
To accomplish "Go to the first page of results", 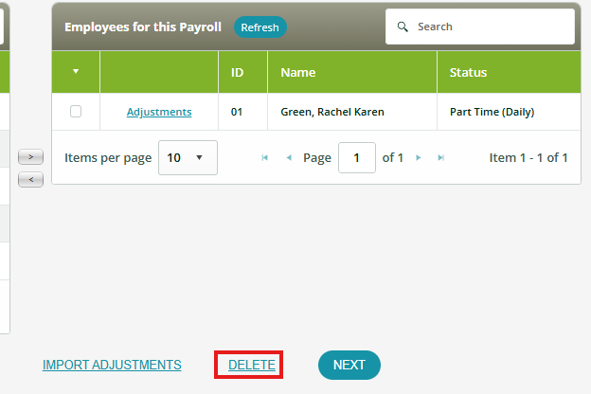I will 264,158.
